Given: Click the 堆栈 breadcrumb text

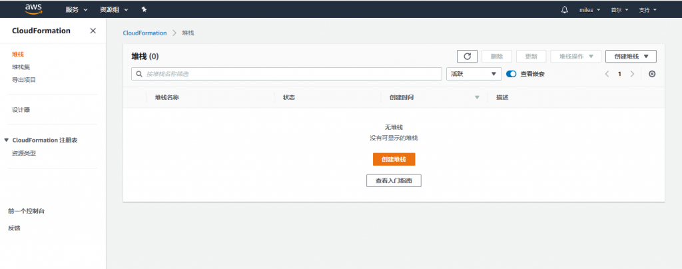Looking at the screenshot, I should coord(188,33).
